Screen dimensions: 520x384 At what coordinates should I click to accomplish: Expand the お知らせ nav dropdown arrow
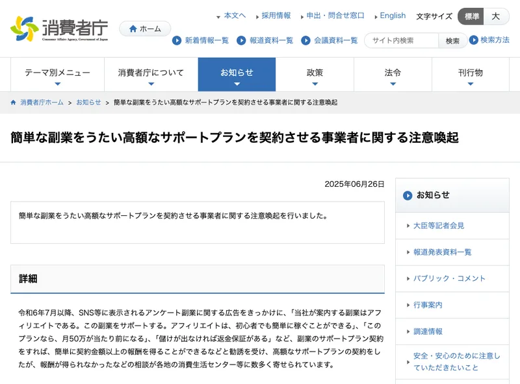[237, 84]
